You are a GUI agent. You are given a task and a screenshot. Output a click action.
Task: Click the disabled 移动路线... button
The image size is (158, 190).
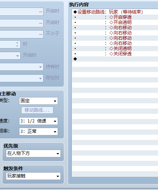click(37, 110)
